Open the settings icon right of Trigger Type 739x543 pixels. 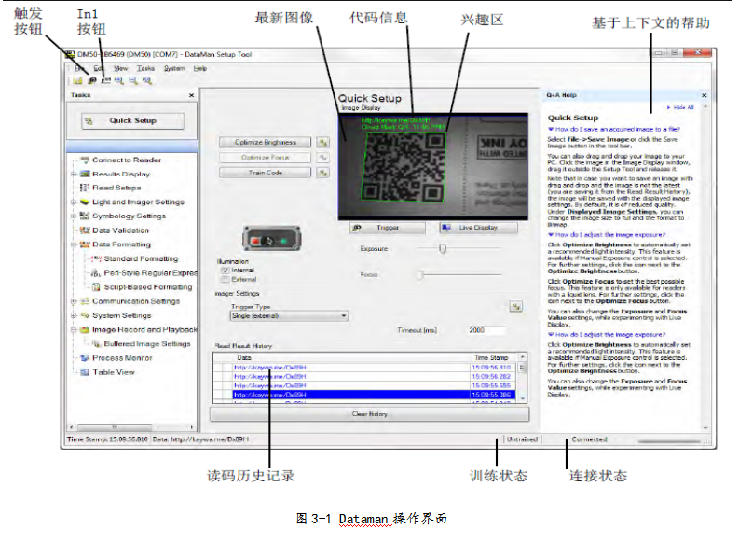pos(516,307)
